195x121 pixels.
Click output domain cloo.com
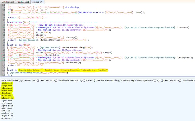click(x=7, y=88)
